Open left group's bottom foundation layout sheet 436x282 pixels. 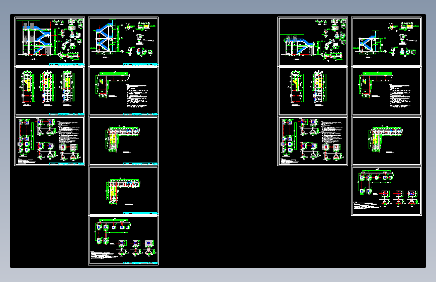click(124, 240)
